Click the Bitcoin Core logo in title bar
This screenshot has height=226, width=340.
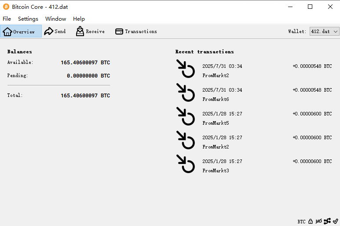(6, 7)
